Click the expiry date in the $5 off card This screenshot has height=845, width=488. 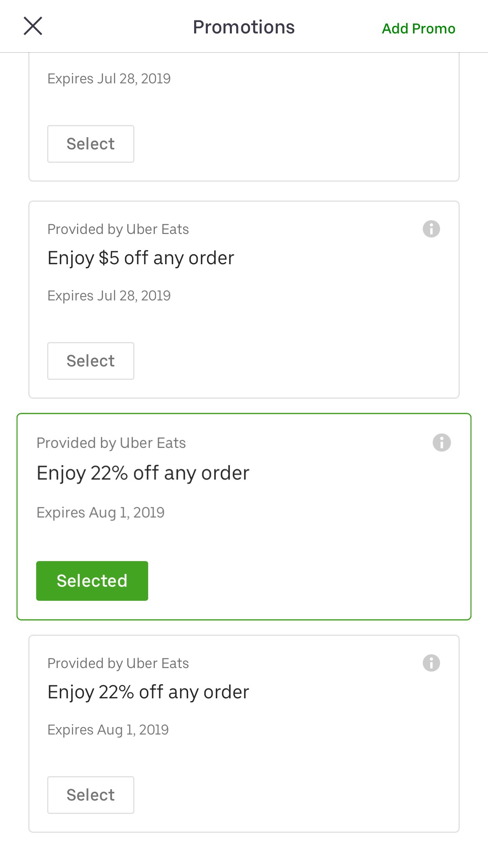pyautogui.click(x=109, y=296)
